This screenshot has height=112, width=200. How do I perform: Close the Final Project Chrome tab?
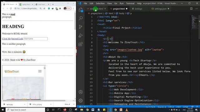(48, 4)
